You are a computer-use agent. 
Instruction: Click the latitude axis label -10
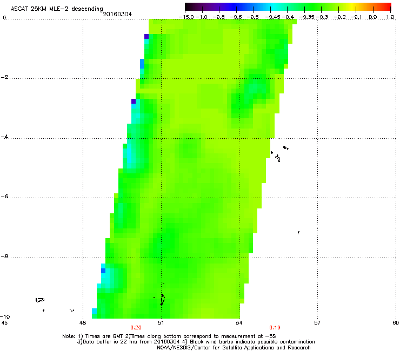(5, 316)
